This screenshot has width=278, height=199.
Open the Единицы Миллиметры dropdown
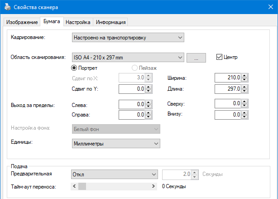[x=116, y=144]
